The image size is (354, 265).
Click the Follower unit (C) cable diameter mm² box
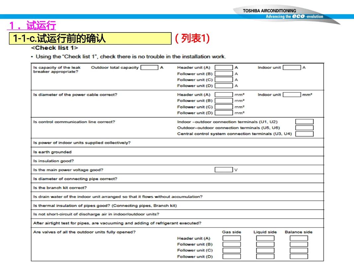(224, 107)
